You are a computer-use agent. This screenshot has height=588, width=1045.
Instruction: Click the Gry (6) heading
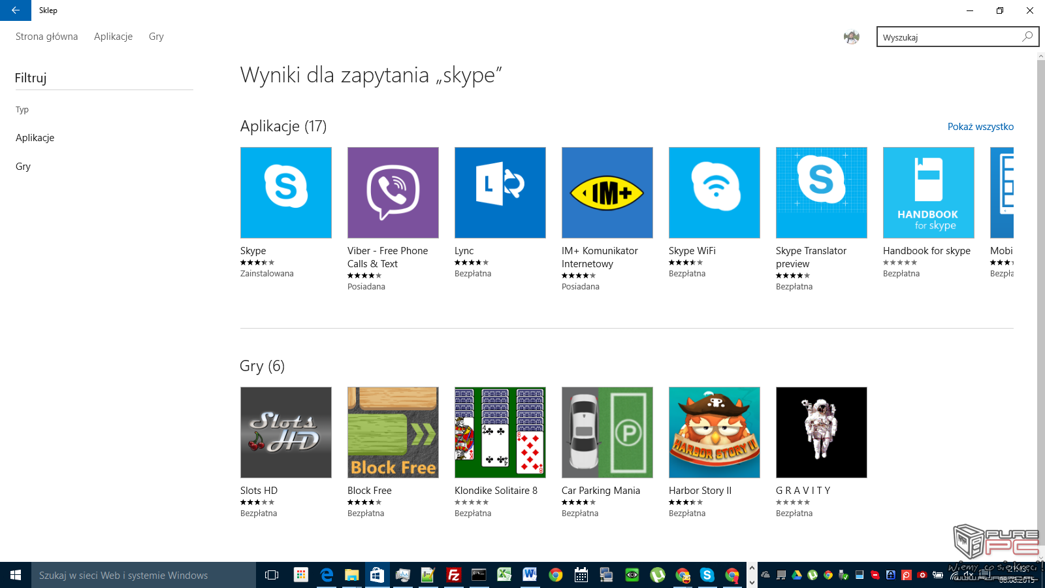[262, 366]
